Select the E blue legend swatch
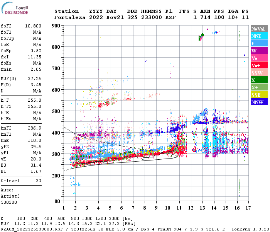Image resolution: width=270 pixels, height=232 pixels. (x=259, y=43)
